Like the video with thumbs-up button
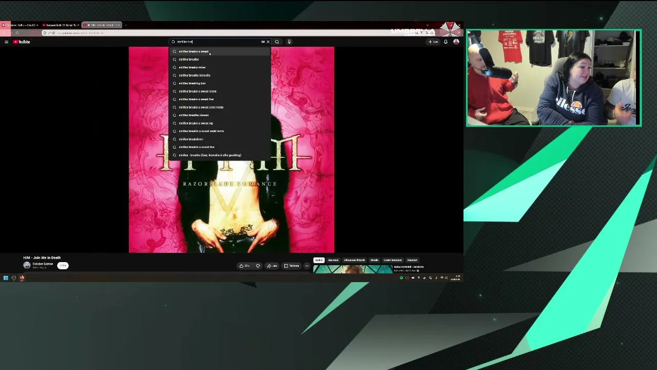 pyautogui.click(x=245, y=266)
